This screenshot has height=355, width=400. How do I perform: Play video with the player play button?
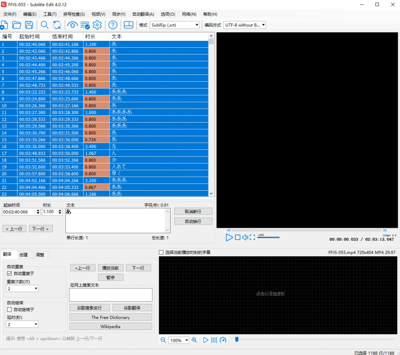point(229,237)
